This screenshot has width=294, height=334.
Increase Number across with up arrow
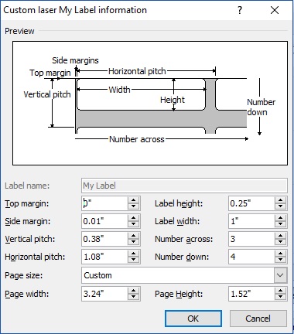click(280, 236)
